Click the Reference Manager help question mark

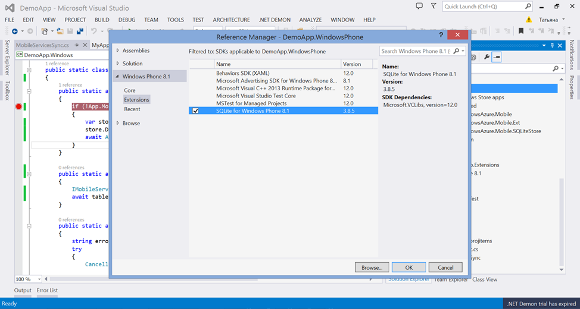441,34
